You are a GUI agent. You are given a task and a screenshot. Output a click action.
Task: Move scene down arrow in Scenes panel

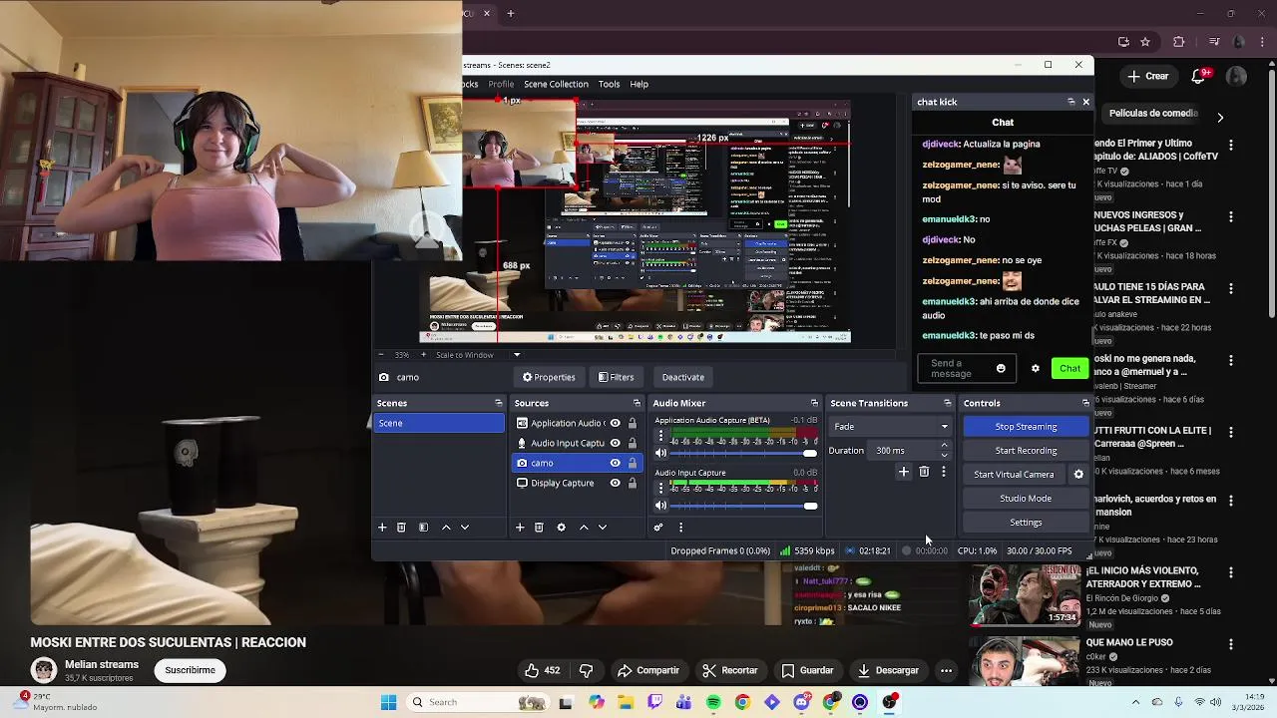[465, 527]
